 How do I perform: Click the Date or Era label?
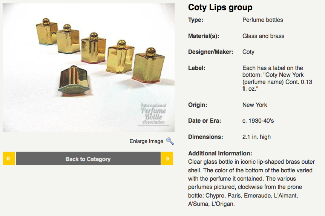[x=204, y=121]
